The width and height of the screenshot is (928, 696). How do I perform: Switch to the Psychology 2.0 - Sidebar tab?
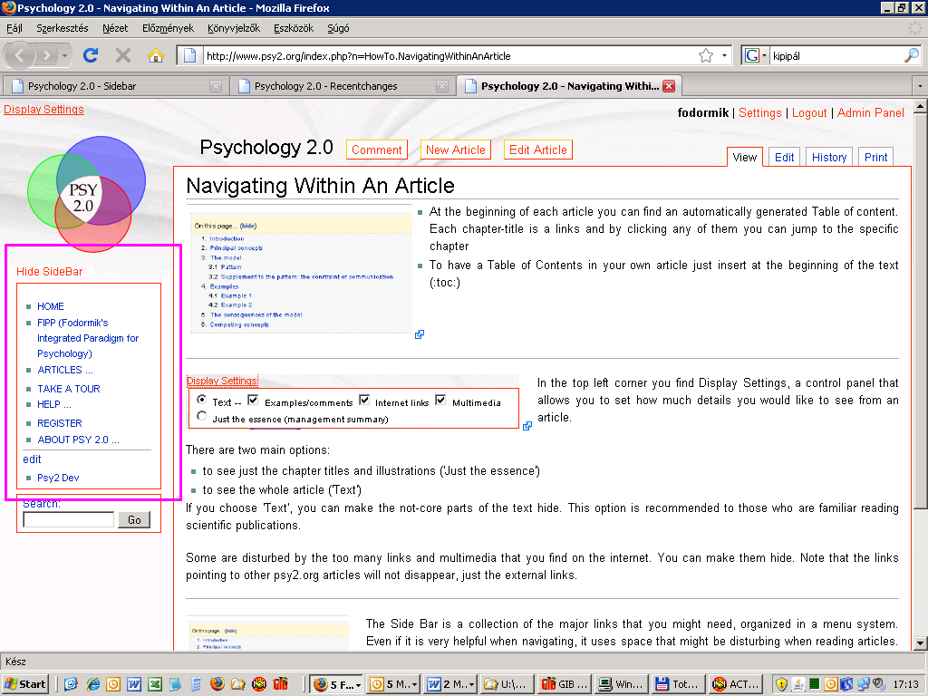click(115, 86)
